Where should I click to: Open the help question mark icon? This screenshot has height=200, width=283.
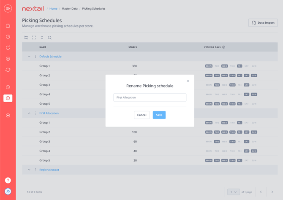pyautogui.click(x=8, y=180)
